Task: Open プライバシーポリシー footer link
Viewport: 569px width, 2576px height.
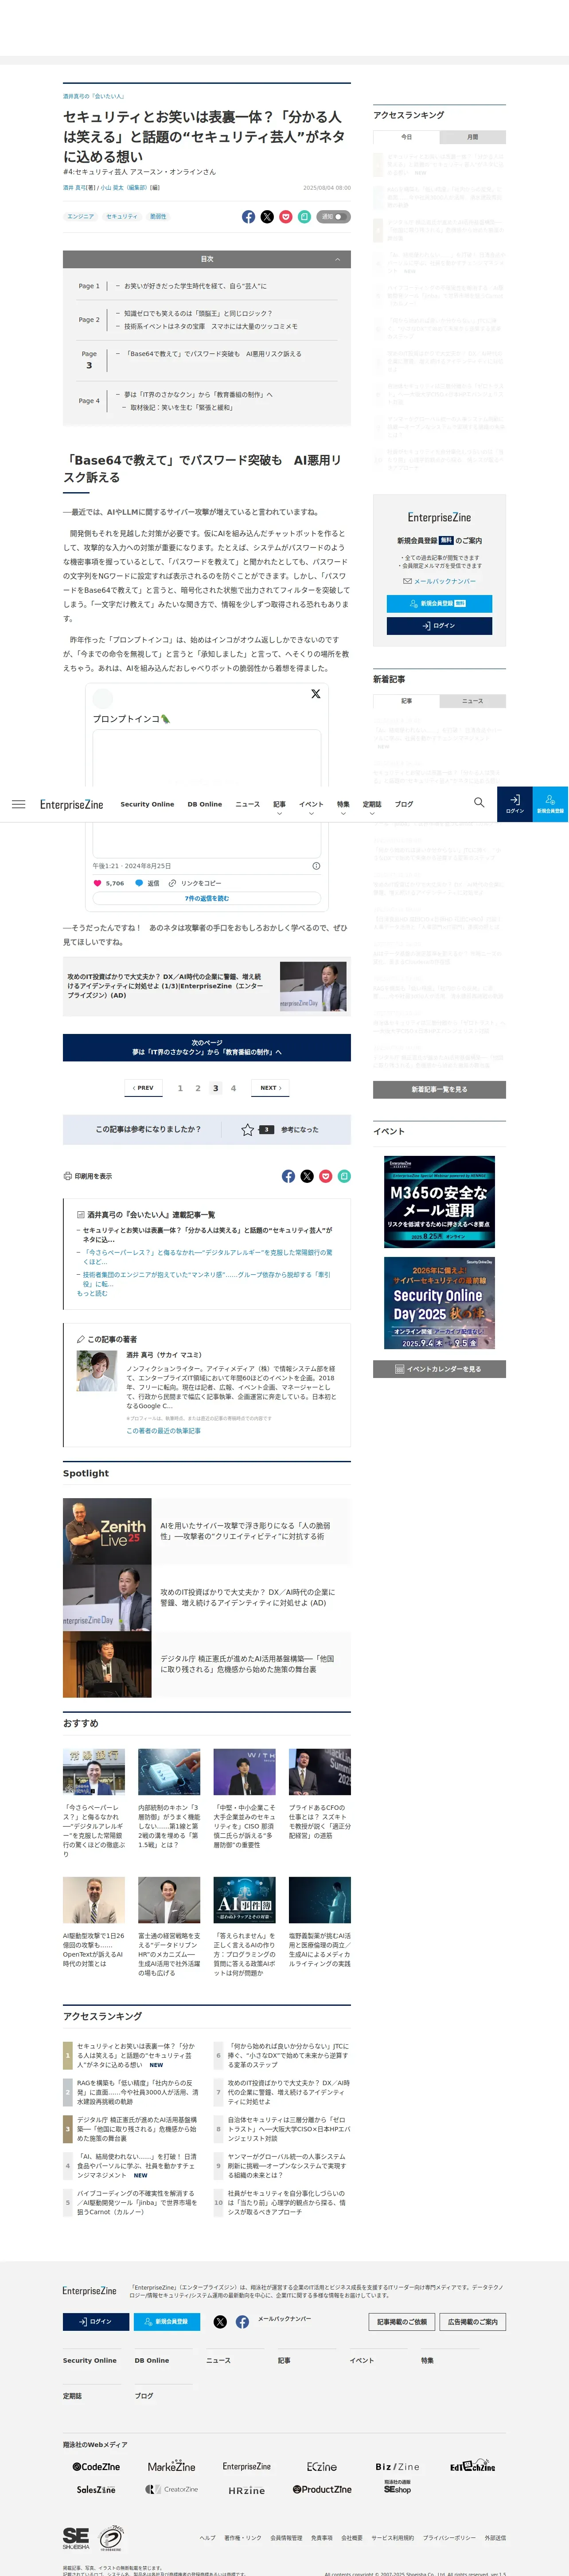Action: [449, 2538]
